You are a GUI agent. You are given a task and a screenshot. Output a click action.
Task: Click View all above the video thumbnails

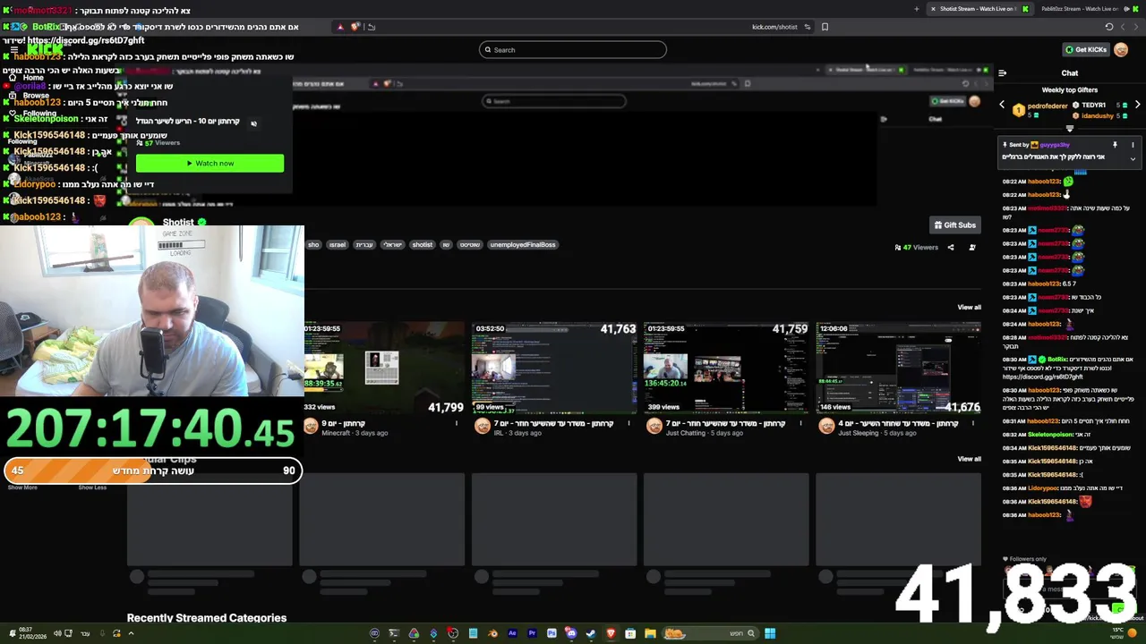tap(969, 308)
